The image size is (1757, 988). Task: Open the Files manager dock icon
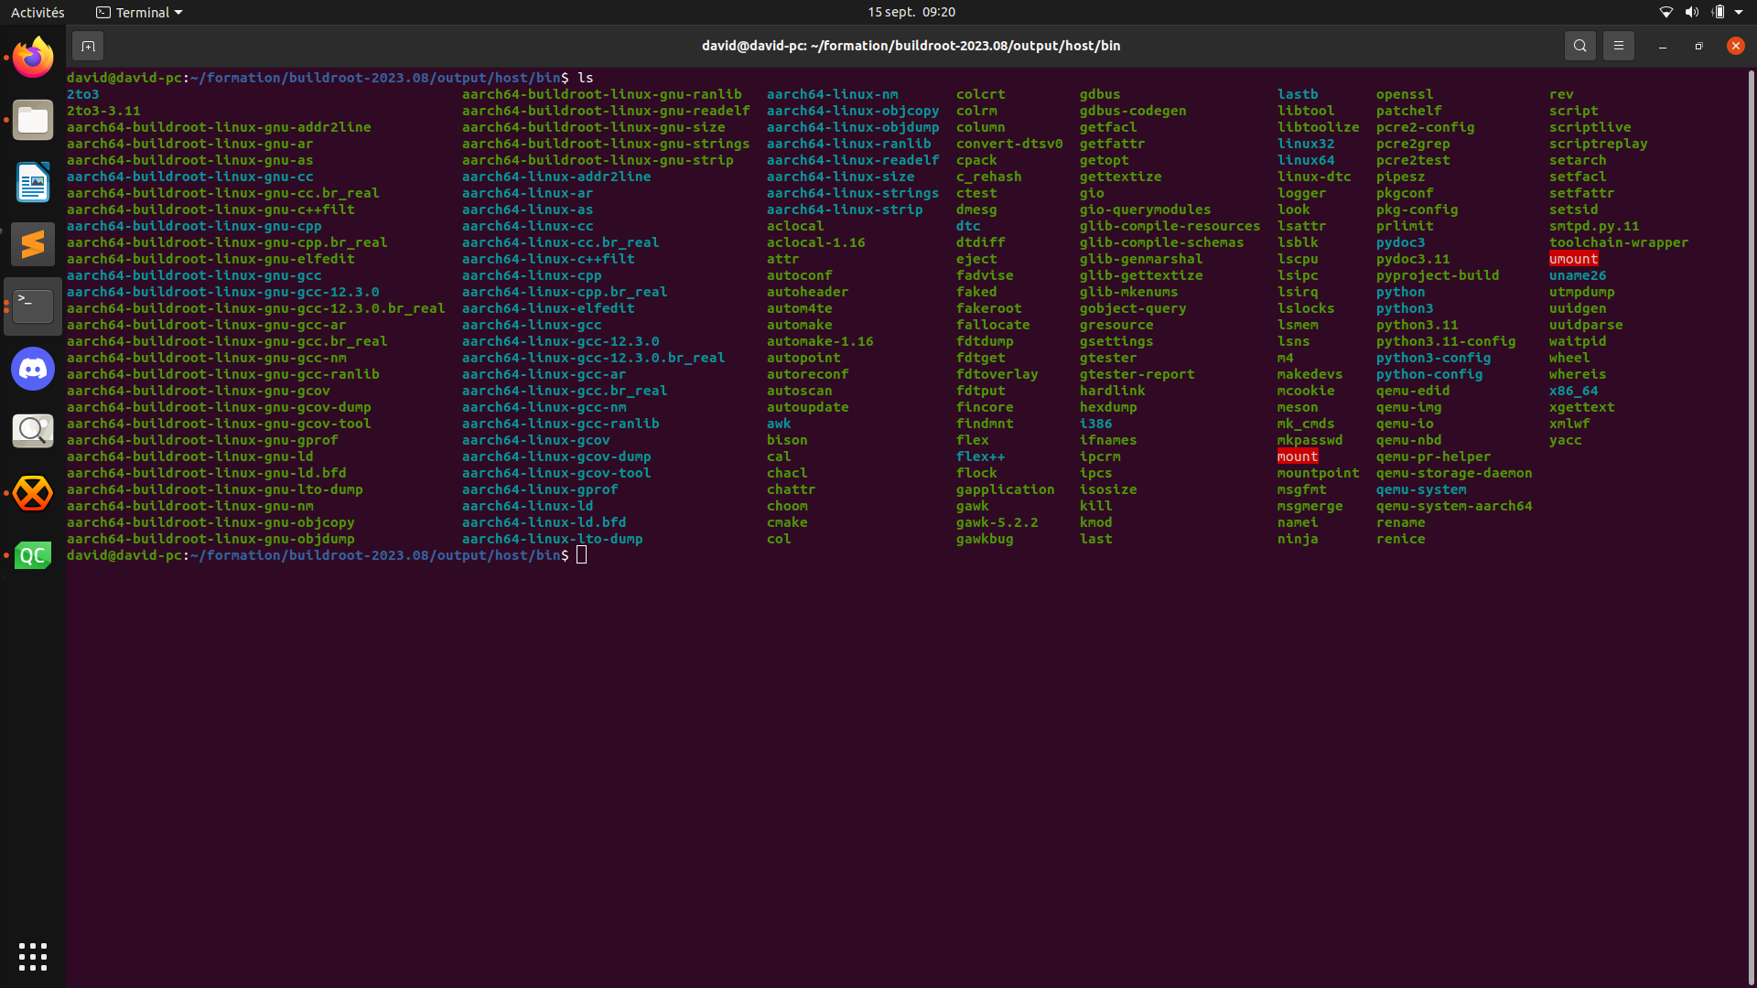click(x=33, y=120)
